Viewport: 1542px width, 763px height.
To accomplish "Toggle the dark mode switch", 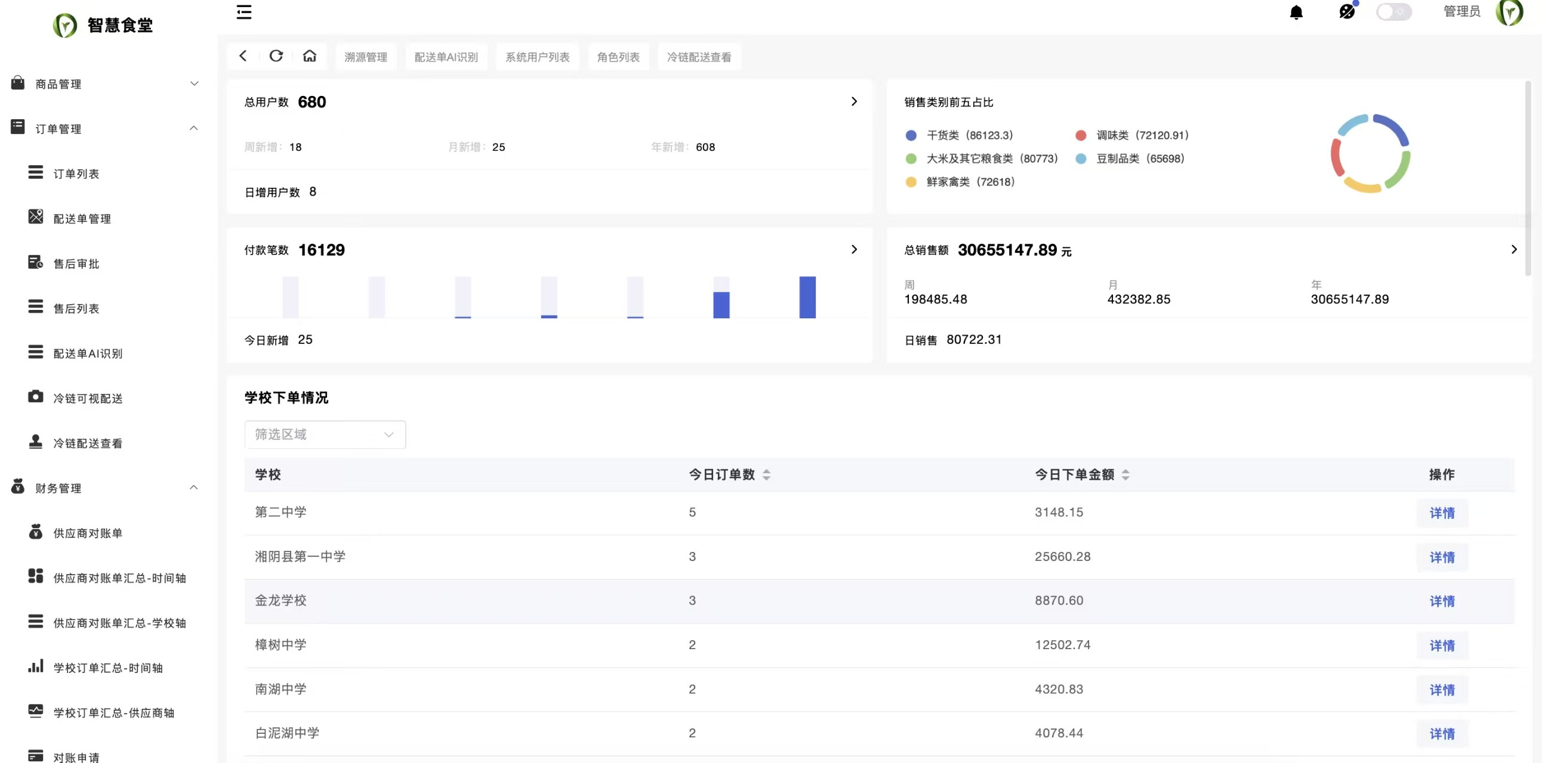I will 1393,12.
